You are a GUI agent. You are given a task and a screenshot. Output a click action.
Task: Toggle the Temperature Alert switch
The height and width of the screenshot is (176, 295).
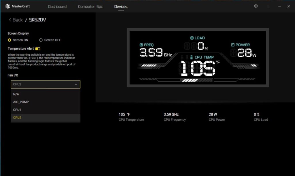[38, 49]
